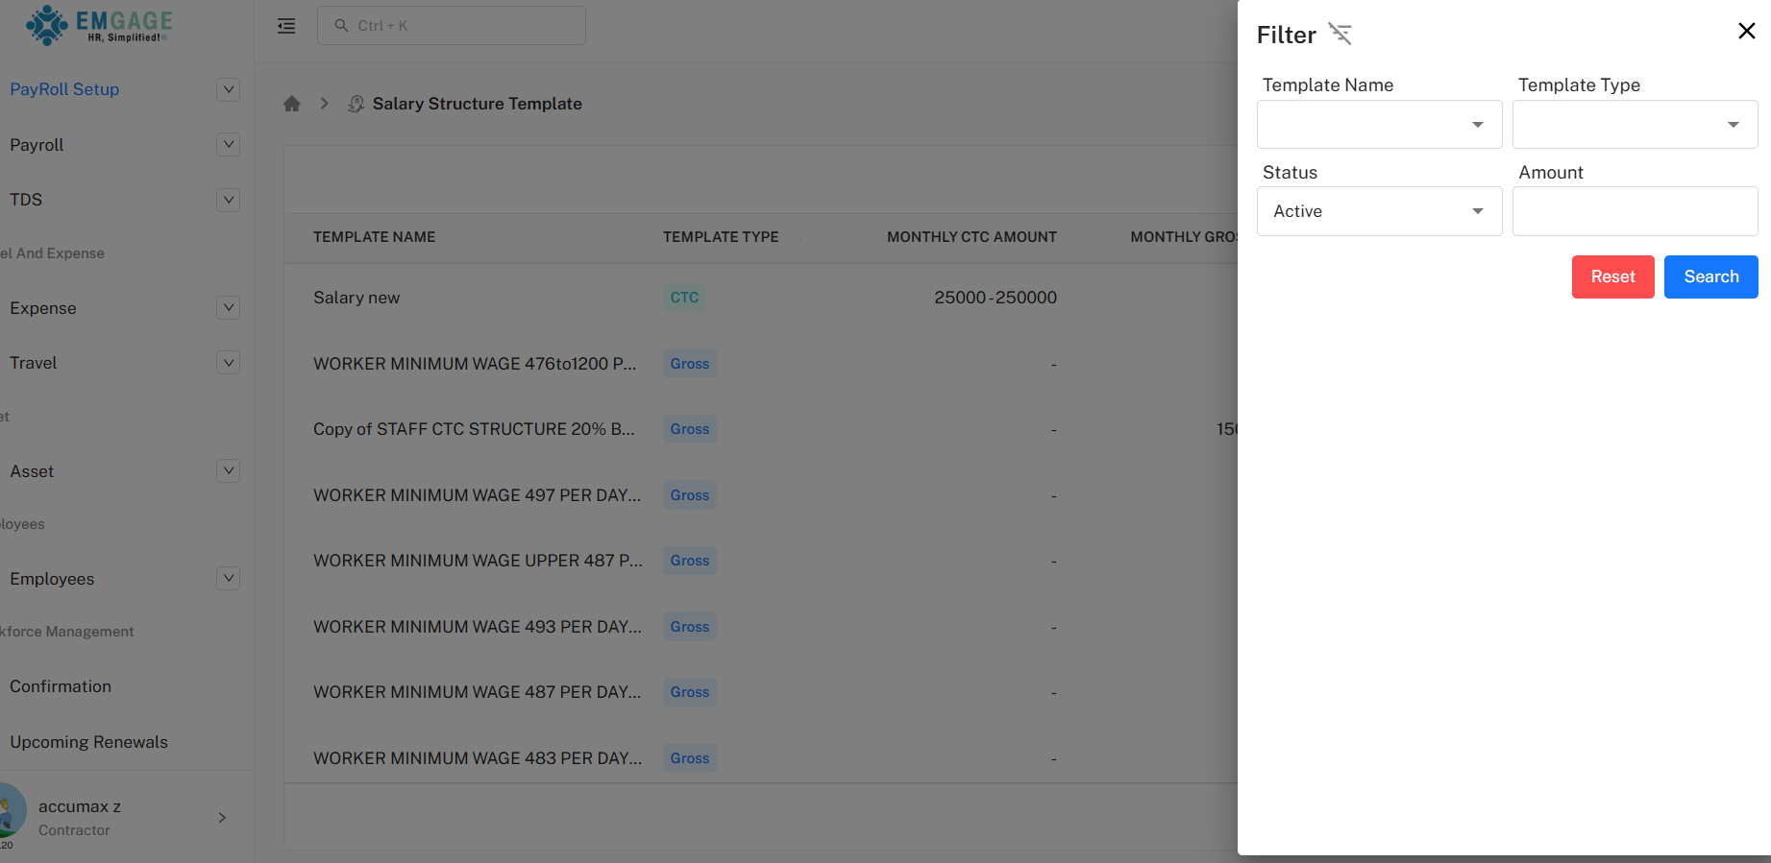Expand the TDS menu section

click(x=228, y=200)
